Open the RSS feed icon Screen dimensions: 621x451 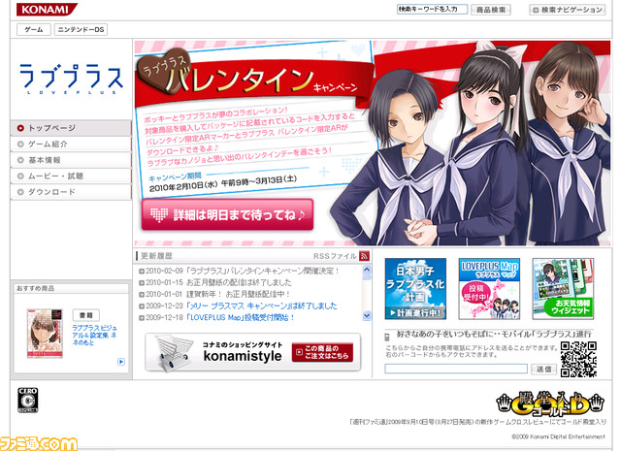[364, 256]
